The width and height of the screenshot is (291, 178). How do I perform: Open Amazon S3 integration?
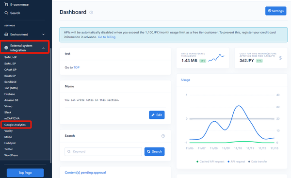tap(11, 100)
